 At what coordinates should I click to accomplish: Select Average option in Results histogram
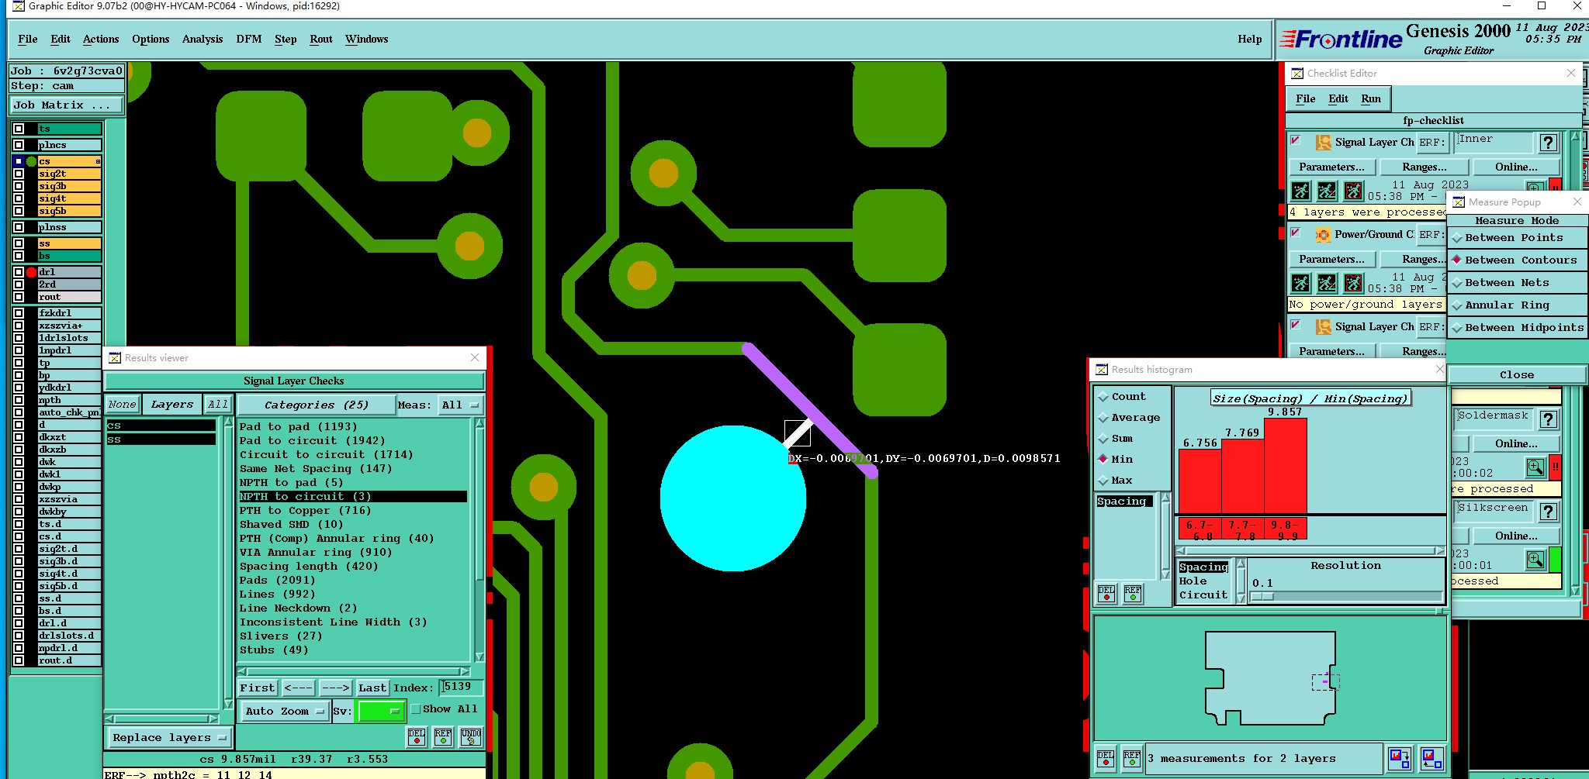click(x=1130, y=418)
